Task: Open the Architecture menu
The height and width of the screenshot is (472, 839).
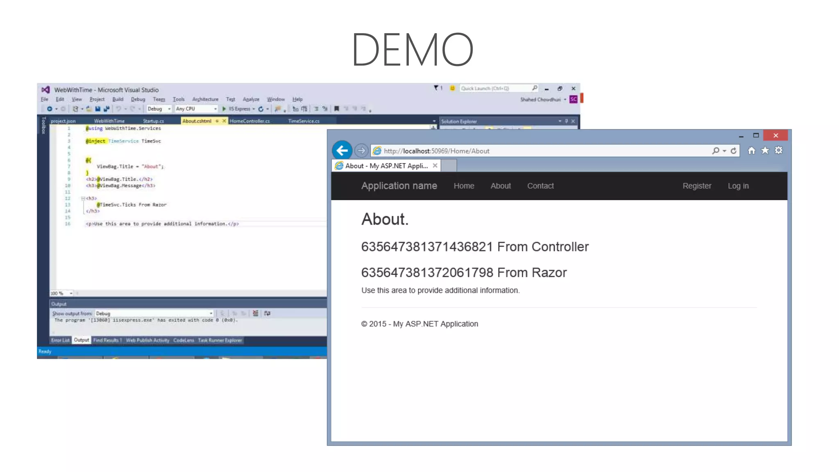Action: pos(205,100)
